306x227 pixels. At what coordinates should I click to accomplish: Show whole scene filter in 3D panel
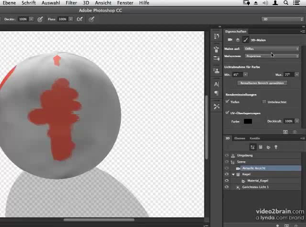click(253, 147)
